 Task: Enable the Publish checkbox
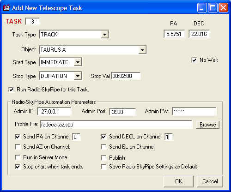coord(103,158)
